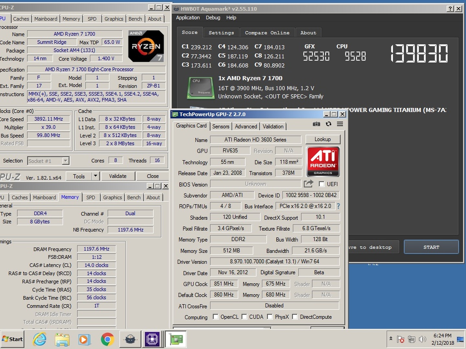
Task: Toggle the OpenCL checkbox
Action: (216, 317)
